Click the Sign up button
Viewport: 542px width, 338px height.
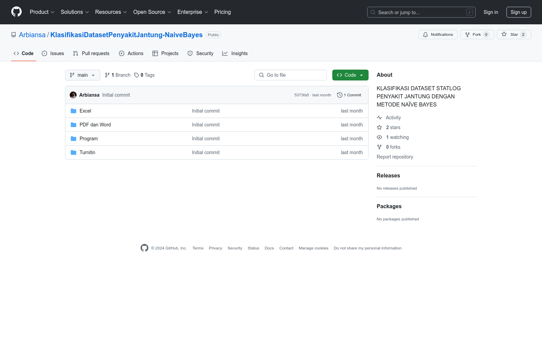[x=519, y=12]
